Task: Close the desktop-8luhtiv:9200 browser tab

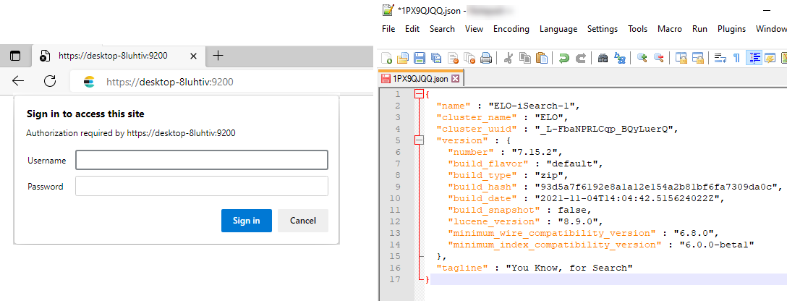Action: pyautogui.click(x=193, y=56)
